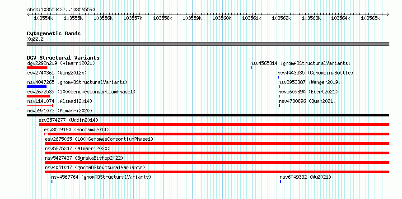This screenshot has width=402, height=199.
Task: Open the esv2740365 (Wong2012b) variant
Action: tap(57, 73)
